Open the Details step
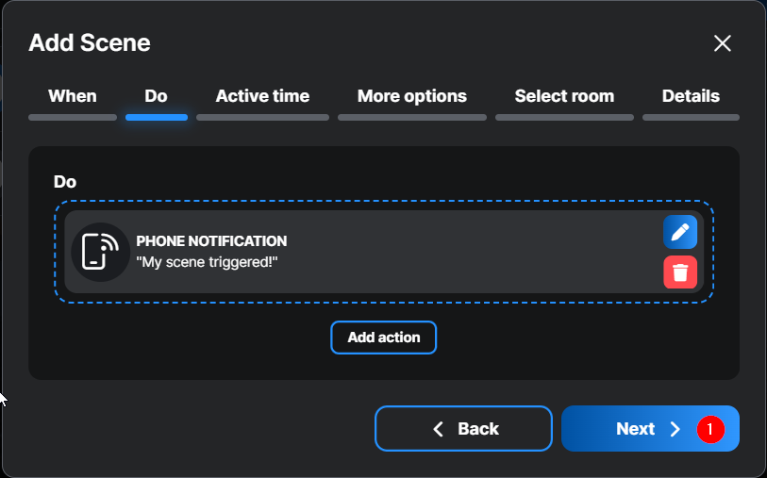Screen dimensions: 767x478 (x=691, y=96)
